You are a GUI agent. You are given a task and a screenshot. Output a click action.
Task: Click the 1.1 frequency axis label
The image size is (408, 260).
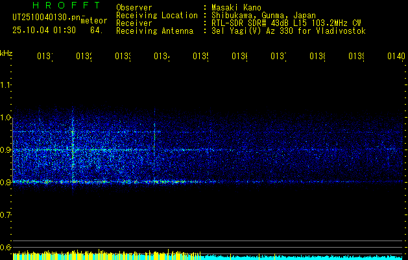pyautogui.click(x=5, y=85)
